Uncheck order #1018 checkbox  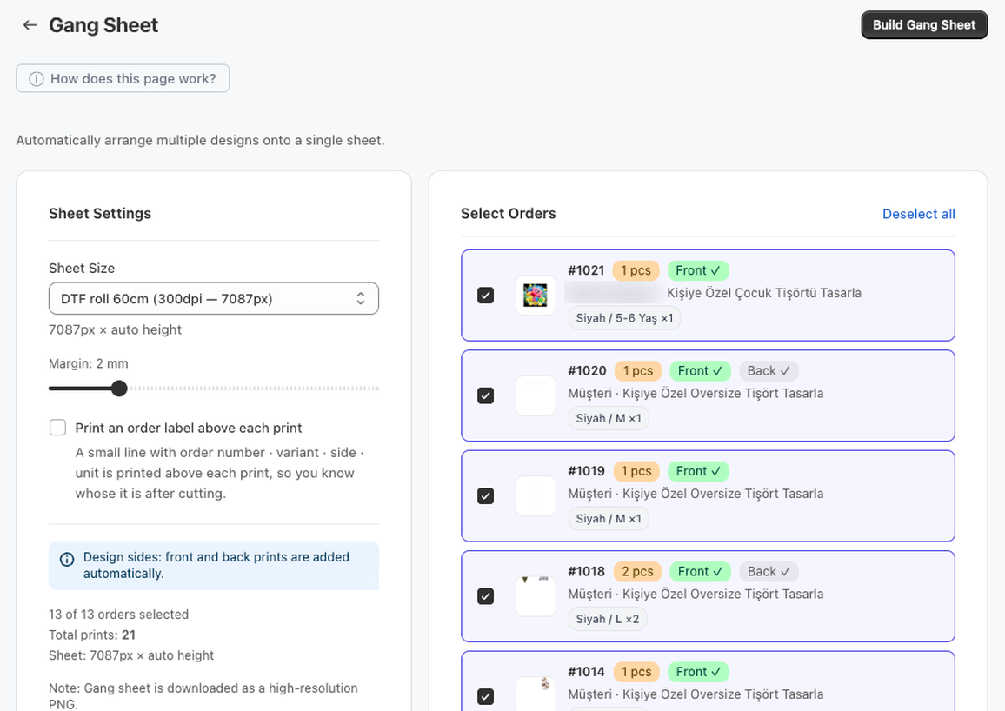tap(486, 596)
